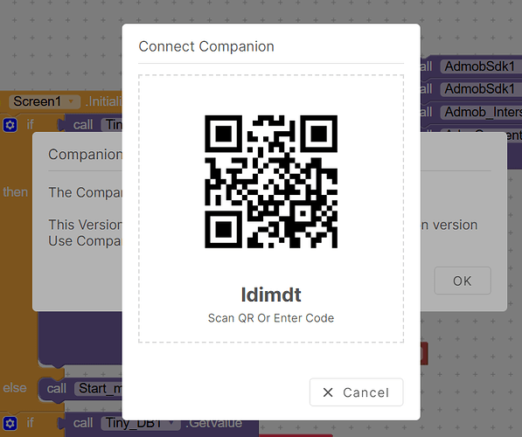Click the Connect Companion dialog title

[x=206, y=46]
